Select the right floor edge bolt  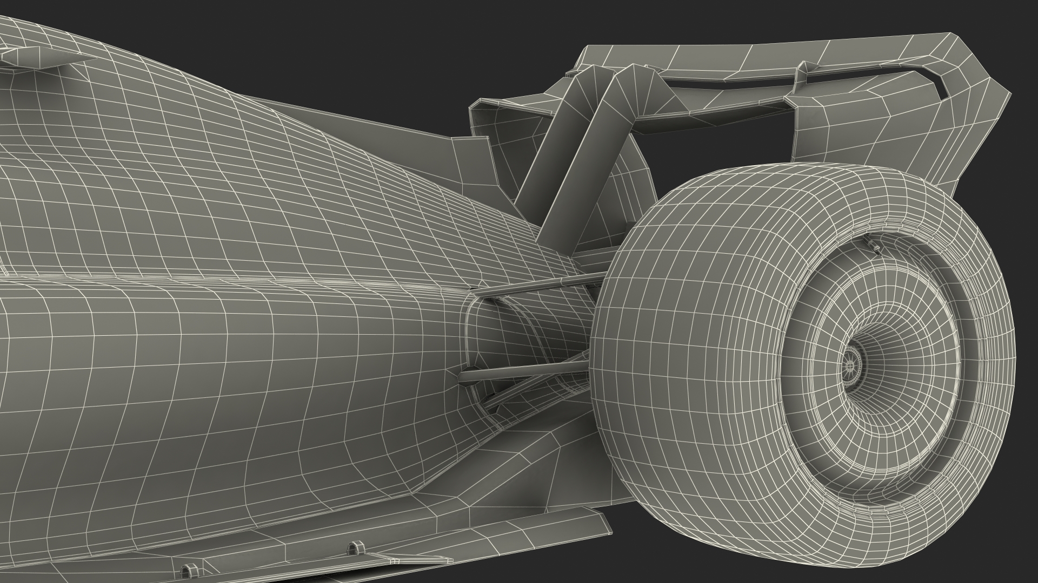(x=355, y=548)
